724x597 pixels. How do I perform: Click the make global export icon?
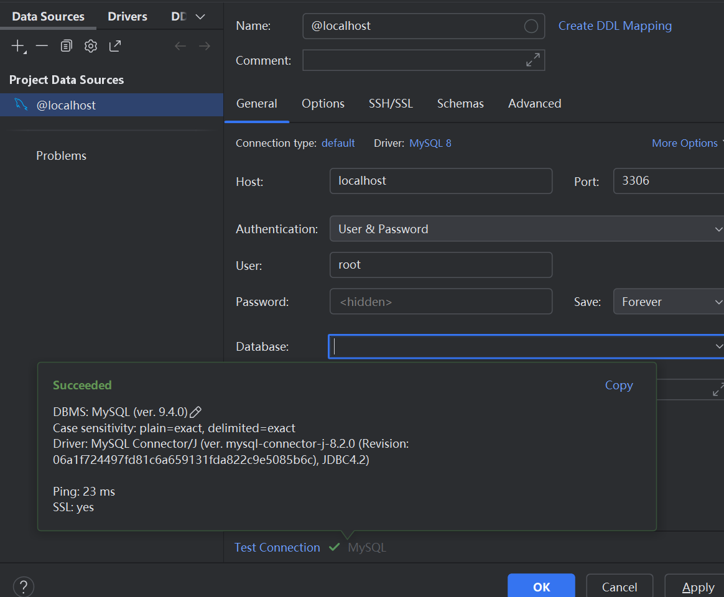coord(115,46)
